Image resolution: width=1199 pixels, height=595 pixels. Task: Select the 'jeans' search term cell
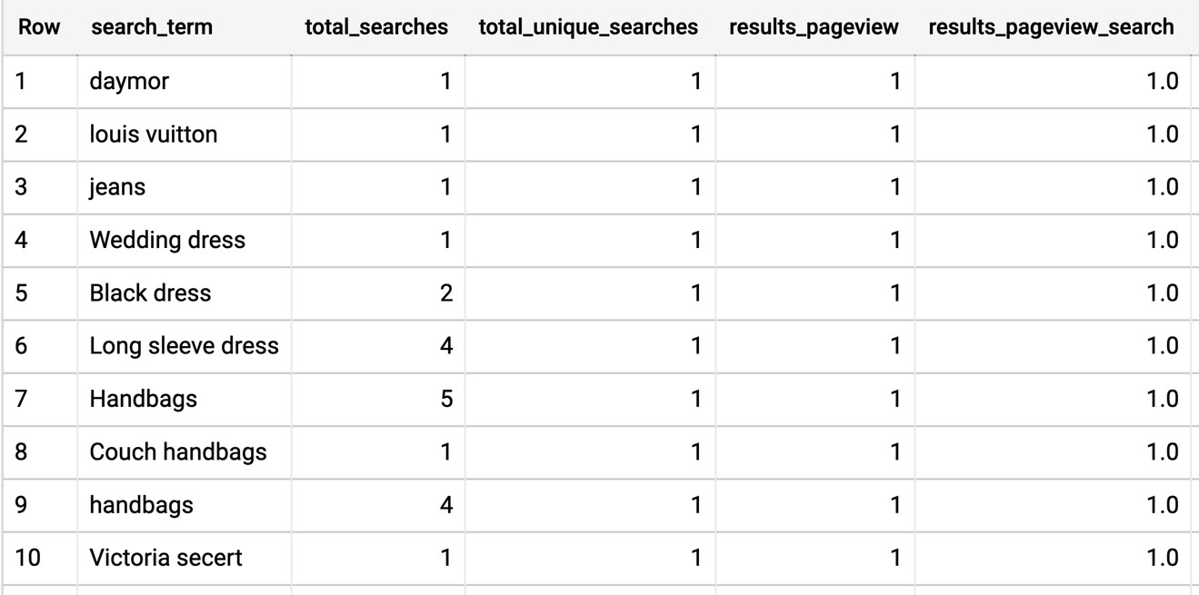pos(185,187)
